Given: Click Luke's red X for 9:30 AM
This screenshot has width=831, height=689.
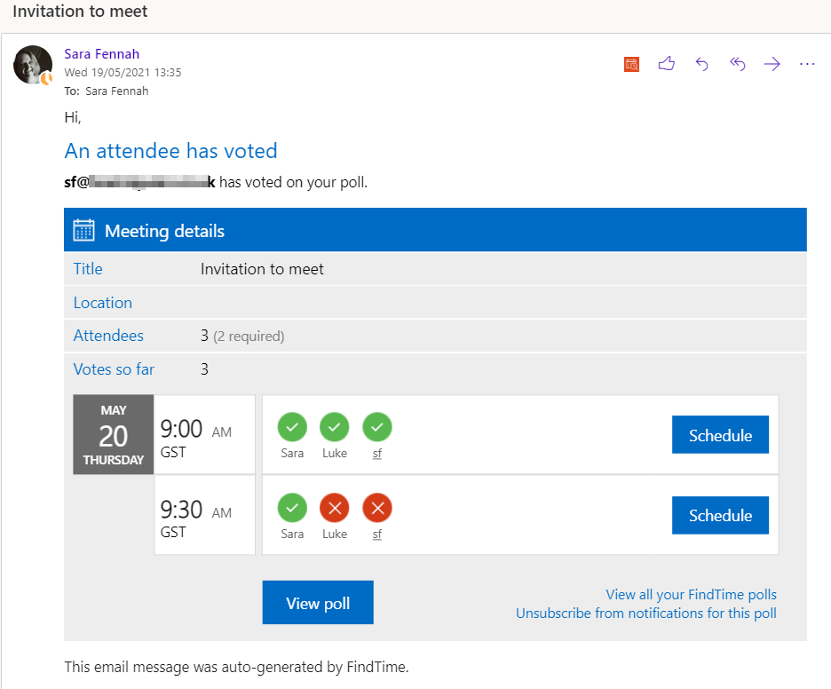Looking at the screenshot, I should 335,508.
